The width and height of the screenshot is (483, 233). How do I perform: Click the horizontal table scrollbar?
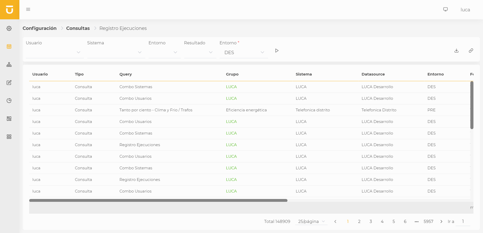[x=158, y=201]
